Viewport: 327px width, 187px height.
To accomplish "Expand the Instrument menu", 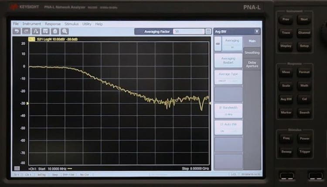I will pos(32,24).
